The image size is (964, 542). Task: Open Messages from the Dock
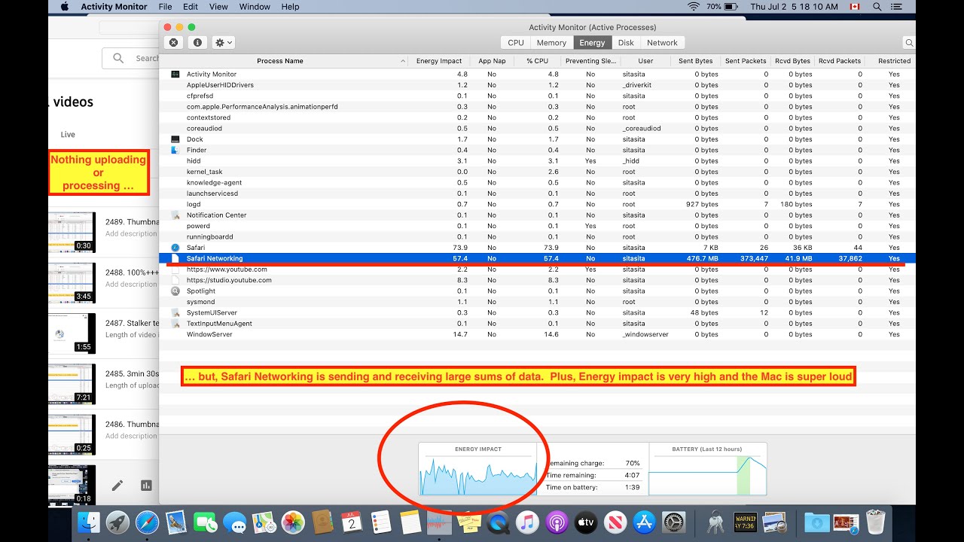pyautogui.click(x=234, y=522)
